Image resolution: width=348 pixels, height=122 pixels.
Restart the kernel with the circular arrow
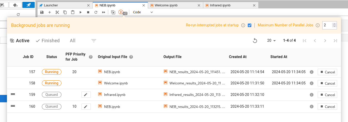[96, 12]
